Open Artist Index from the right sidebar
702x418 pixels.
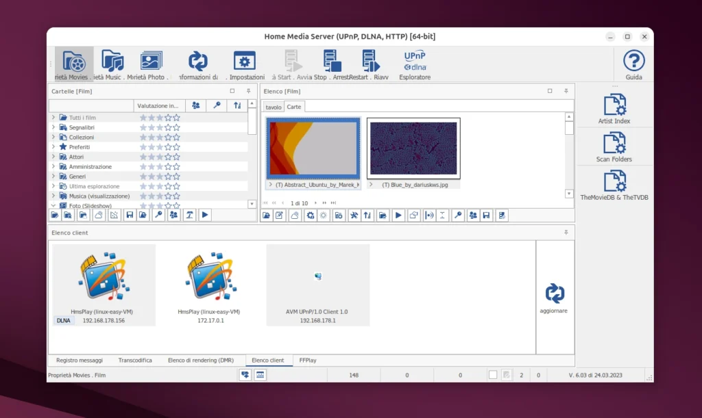point(614,104)
